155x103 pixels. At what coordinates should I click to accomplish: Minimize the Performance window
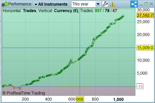(x=141, y=5)
